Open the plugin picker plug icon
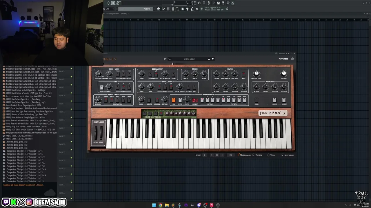371x208 pixels. [187, 9]
